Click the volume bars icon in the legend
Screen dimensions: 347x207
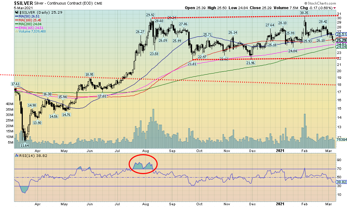(x=16, y=32)
